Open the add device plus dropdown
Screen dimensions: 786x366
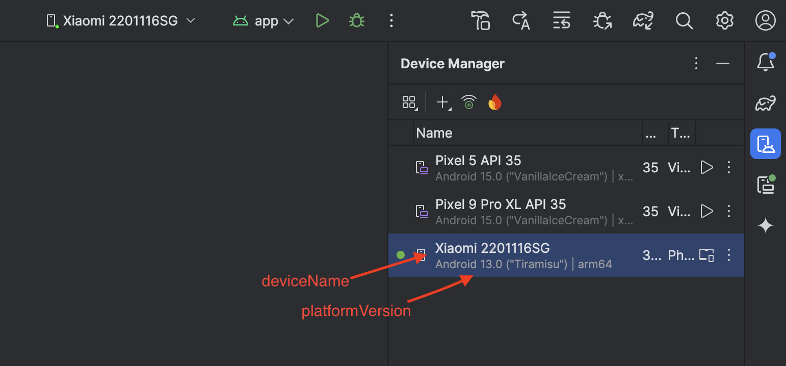[443, 102]
